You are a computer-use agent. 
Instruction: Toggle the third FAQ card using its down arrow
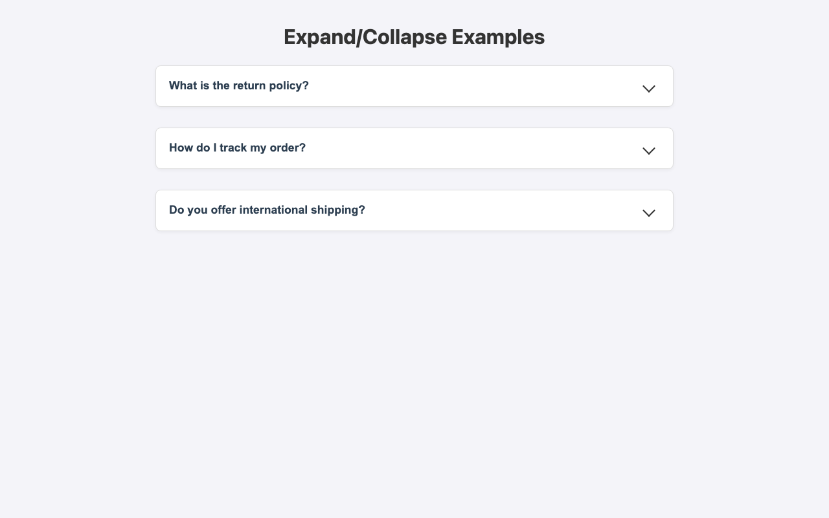click(648, 213)
